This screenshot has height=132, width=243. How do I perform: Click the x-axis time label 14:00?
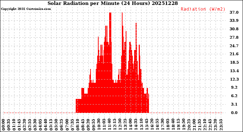point(131,125)
